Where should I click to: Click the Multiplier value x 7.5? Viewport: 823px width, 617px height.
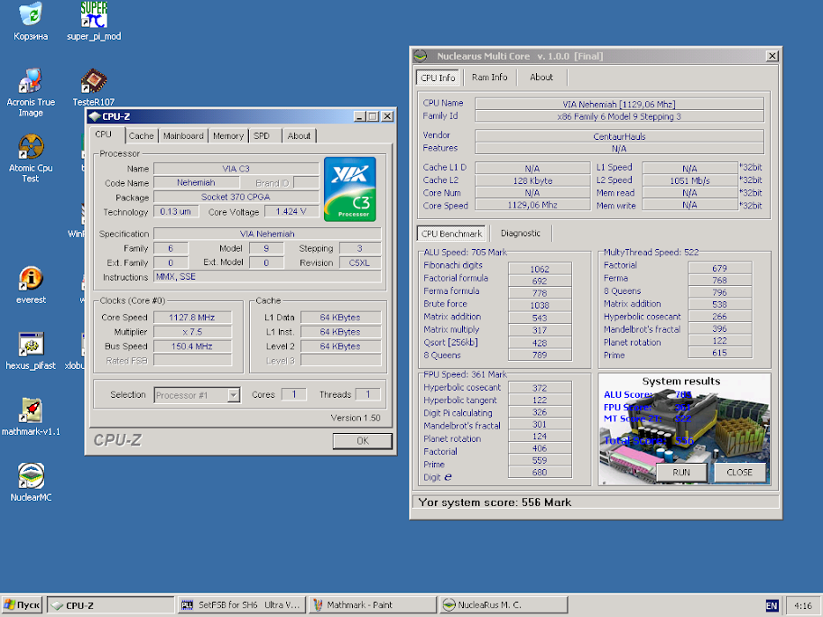click(192, 332)
